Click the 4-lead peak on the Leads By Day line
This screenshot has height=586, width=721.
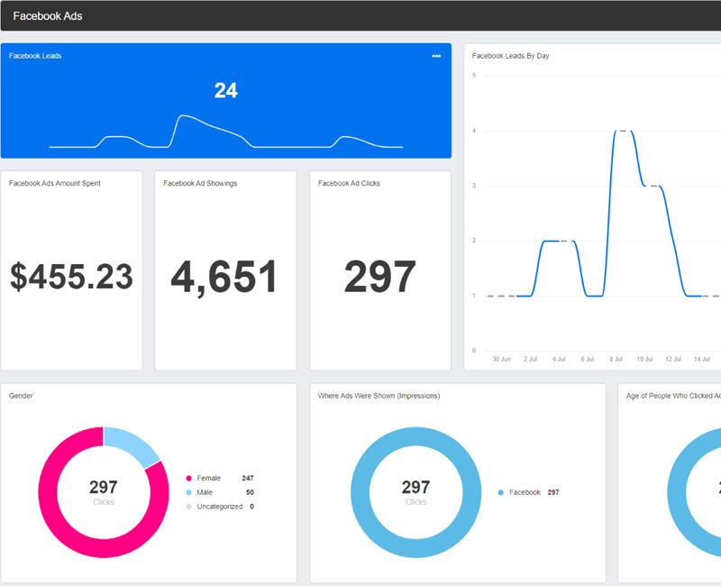coord(622,132)
